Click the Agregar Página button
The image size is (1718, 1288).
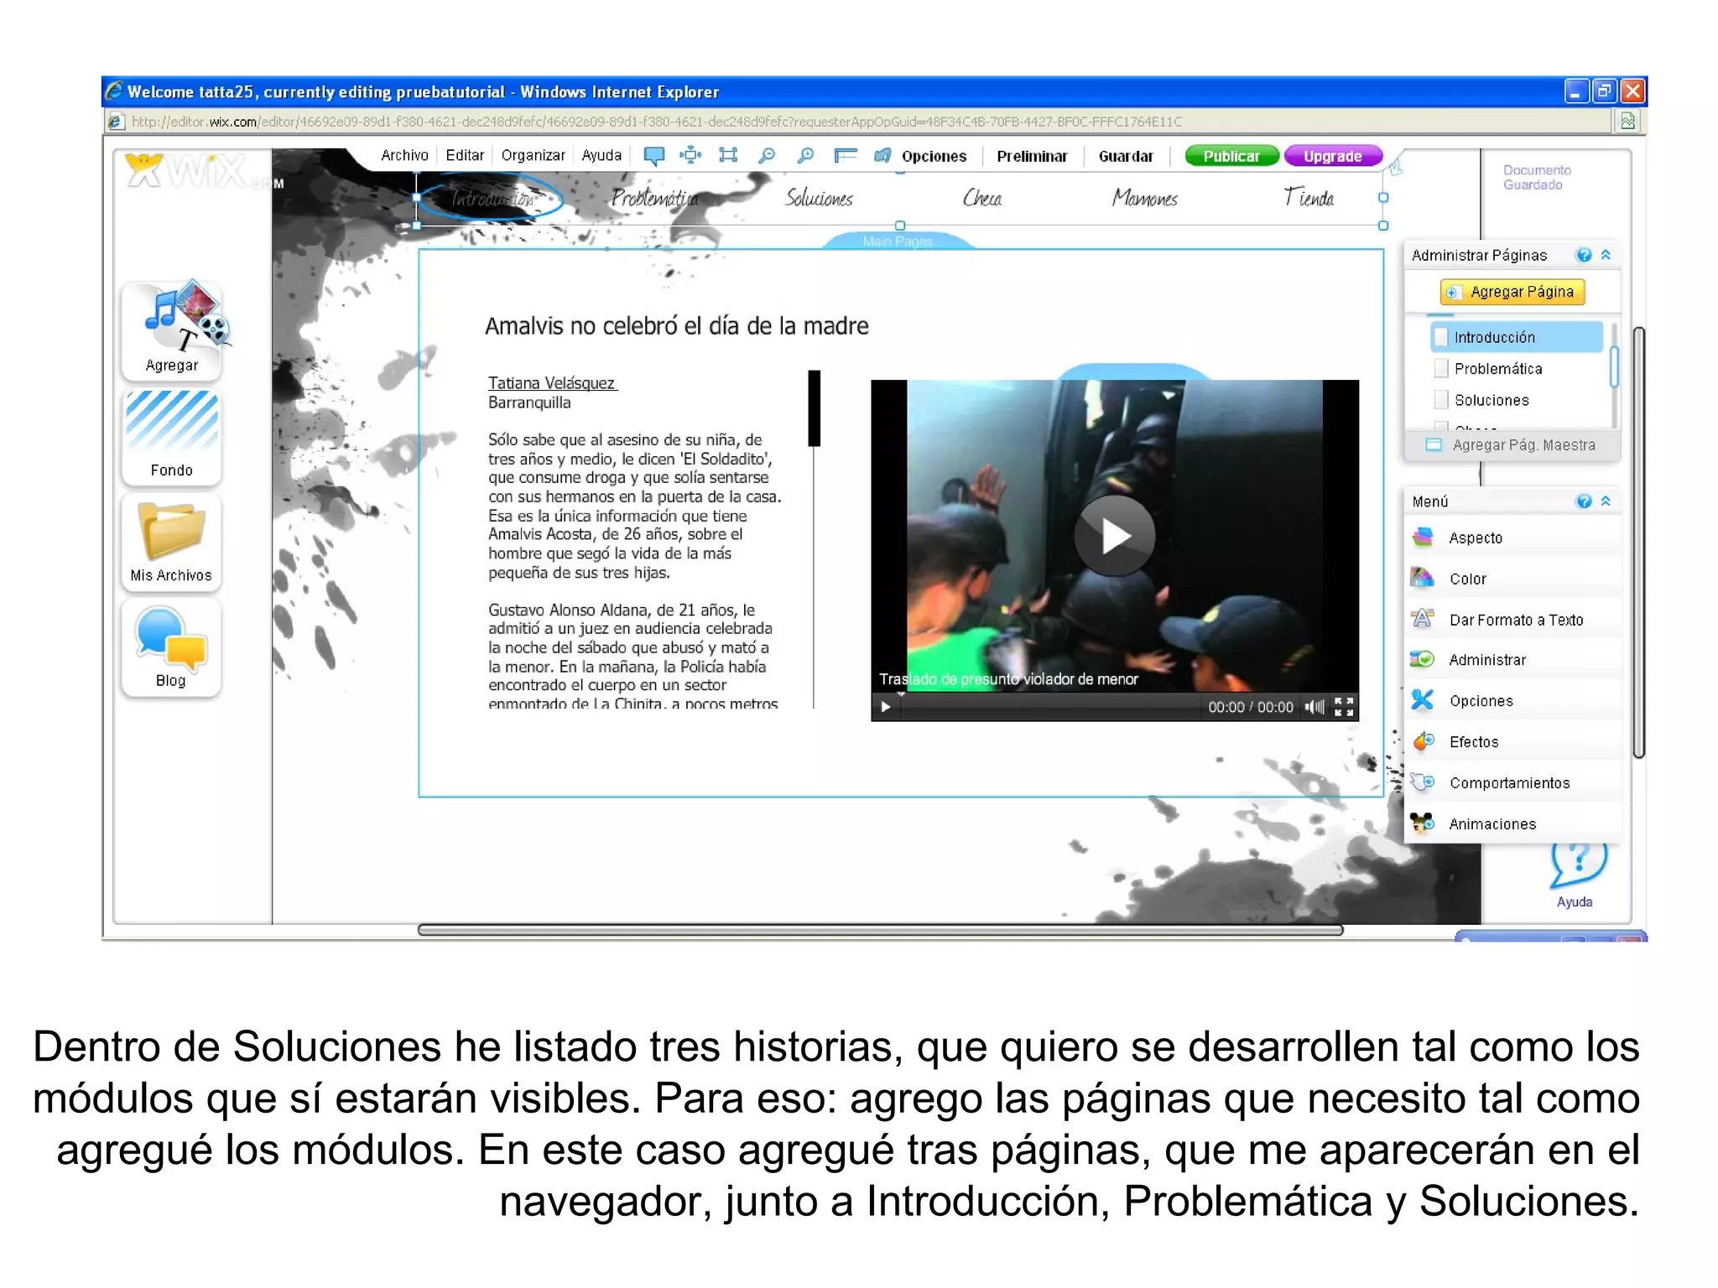pyautogui.click(x=1512, y=292)
